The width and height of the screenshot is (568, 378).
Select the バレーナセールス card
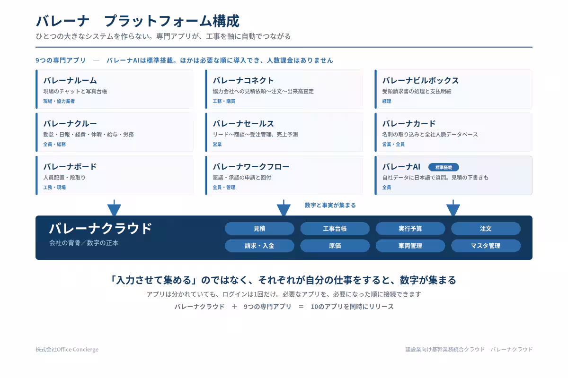(x=284, y=132)
